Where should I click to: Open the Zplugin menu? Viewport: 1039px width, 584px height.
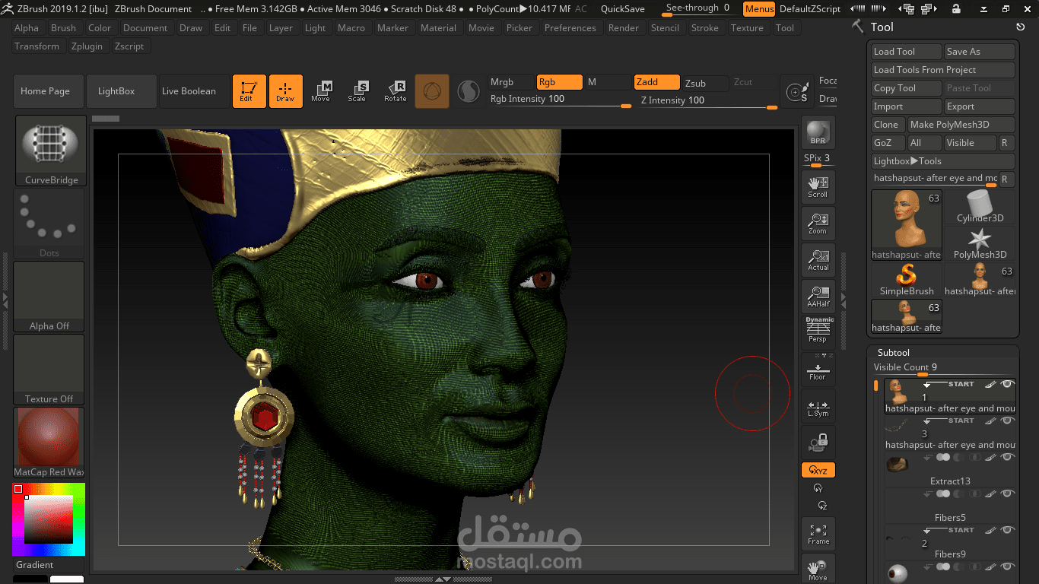point(87,46)
